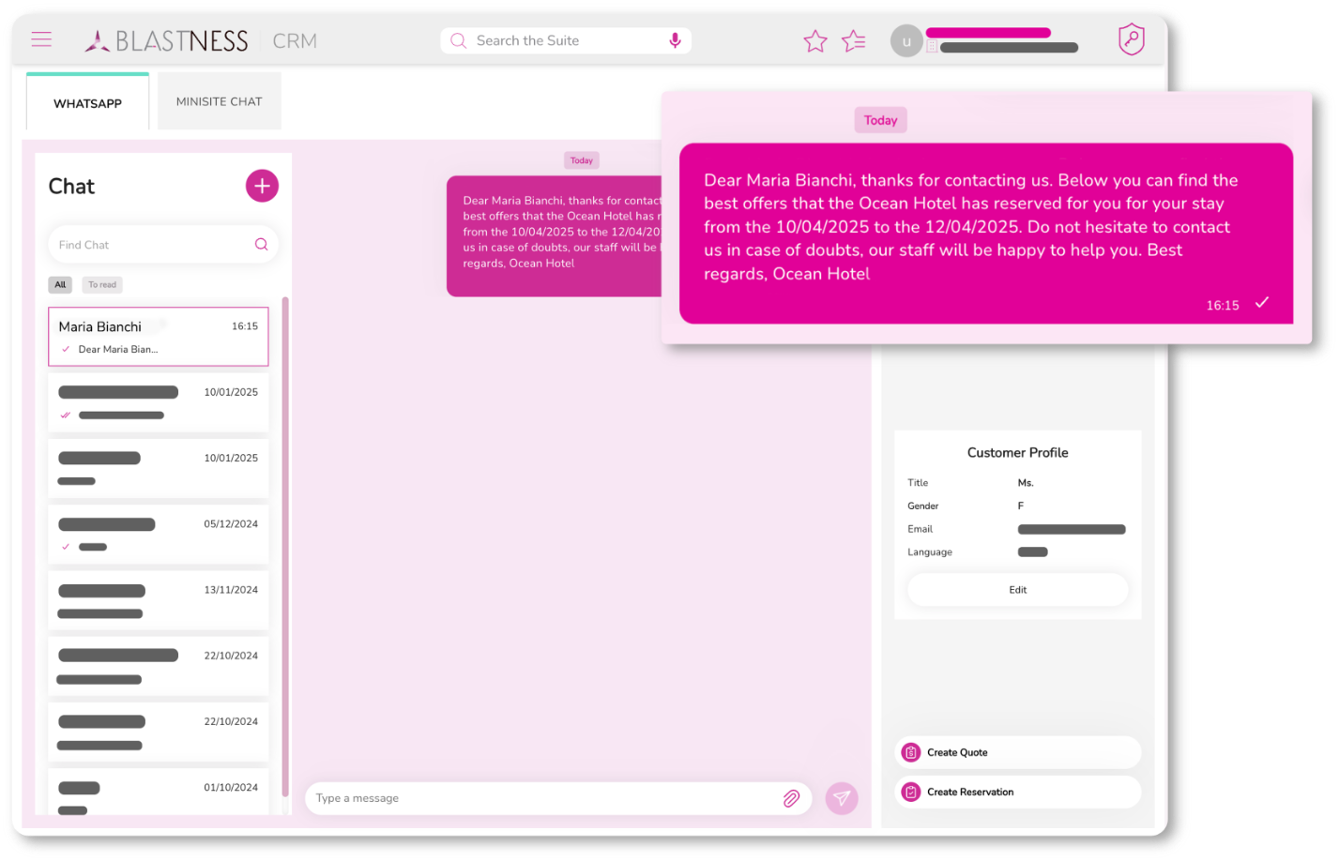Click the search magnifier icon in the Suite search
The width and height of the screenshot is (1339, 861).
pyautogui.click(x=458, y=40)
